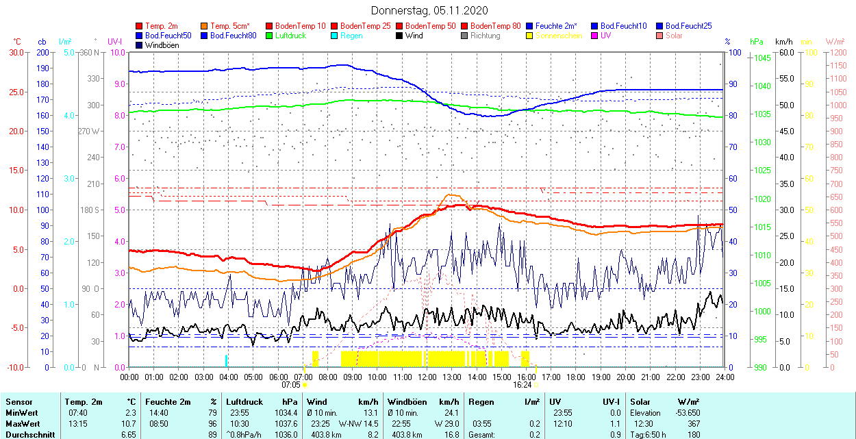The image size is (856, 439).
Task: Click the Durchschnitt row label in the table
Action: click(x=27, y=434)
